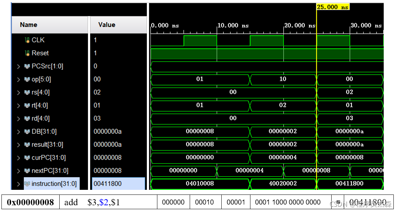The width and height of the screenshot is (397, 211).
Task: Click the CLK signal icon
Action: pyautogui.click(x=27, y=40)
